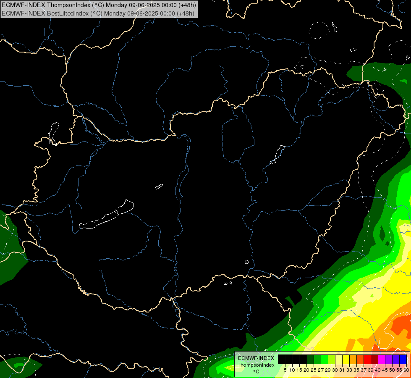Click the BestLiftedIndex title line
This screenshot has height=378, width=411.
(x=98, y=13)
